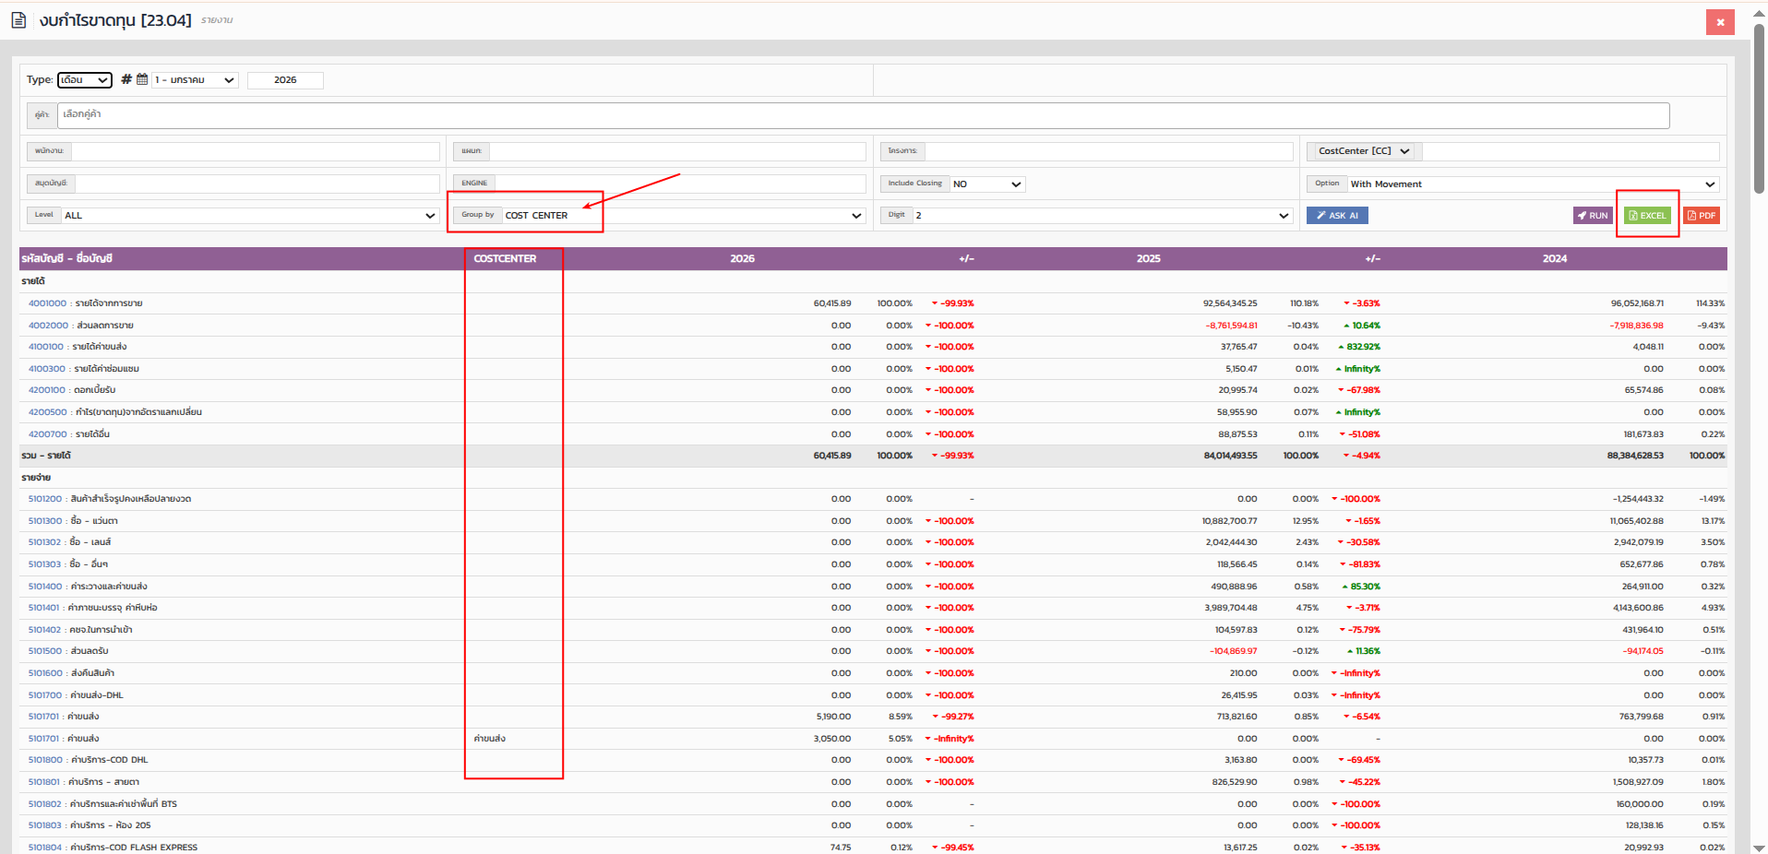Open account 4001000 link
This screenshot has height=854, width=1768.
tap(47, 303)
